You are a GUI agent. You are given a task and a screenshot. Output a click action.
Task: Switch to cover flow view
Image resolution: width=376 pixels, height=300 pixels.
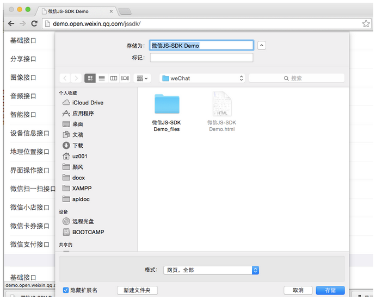[x=125, y=78]
